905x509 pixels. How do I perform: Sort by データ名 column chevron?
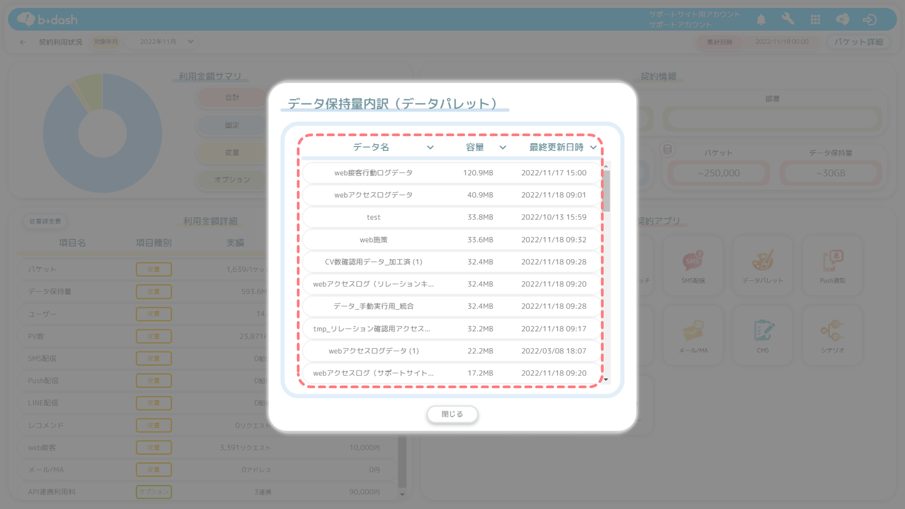click(x=430, y=147)
